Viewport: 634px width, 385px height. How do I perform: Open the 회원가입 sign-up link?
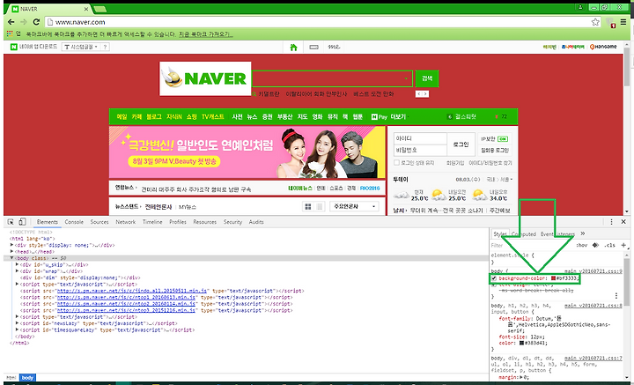pos(455,163)
